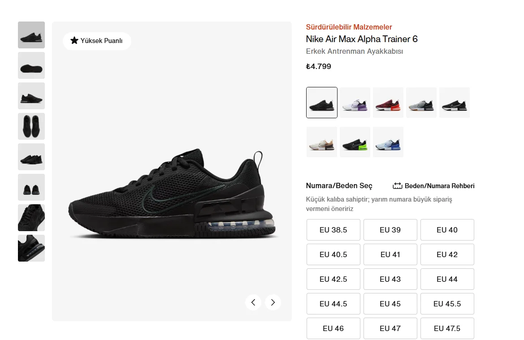Choose size EU 43
The height and width of the screenshot is (340, 524).
[x=390, y=279]
